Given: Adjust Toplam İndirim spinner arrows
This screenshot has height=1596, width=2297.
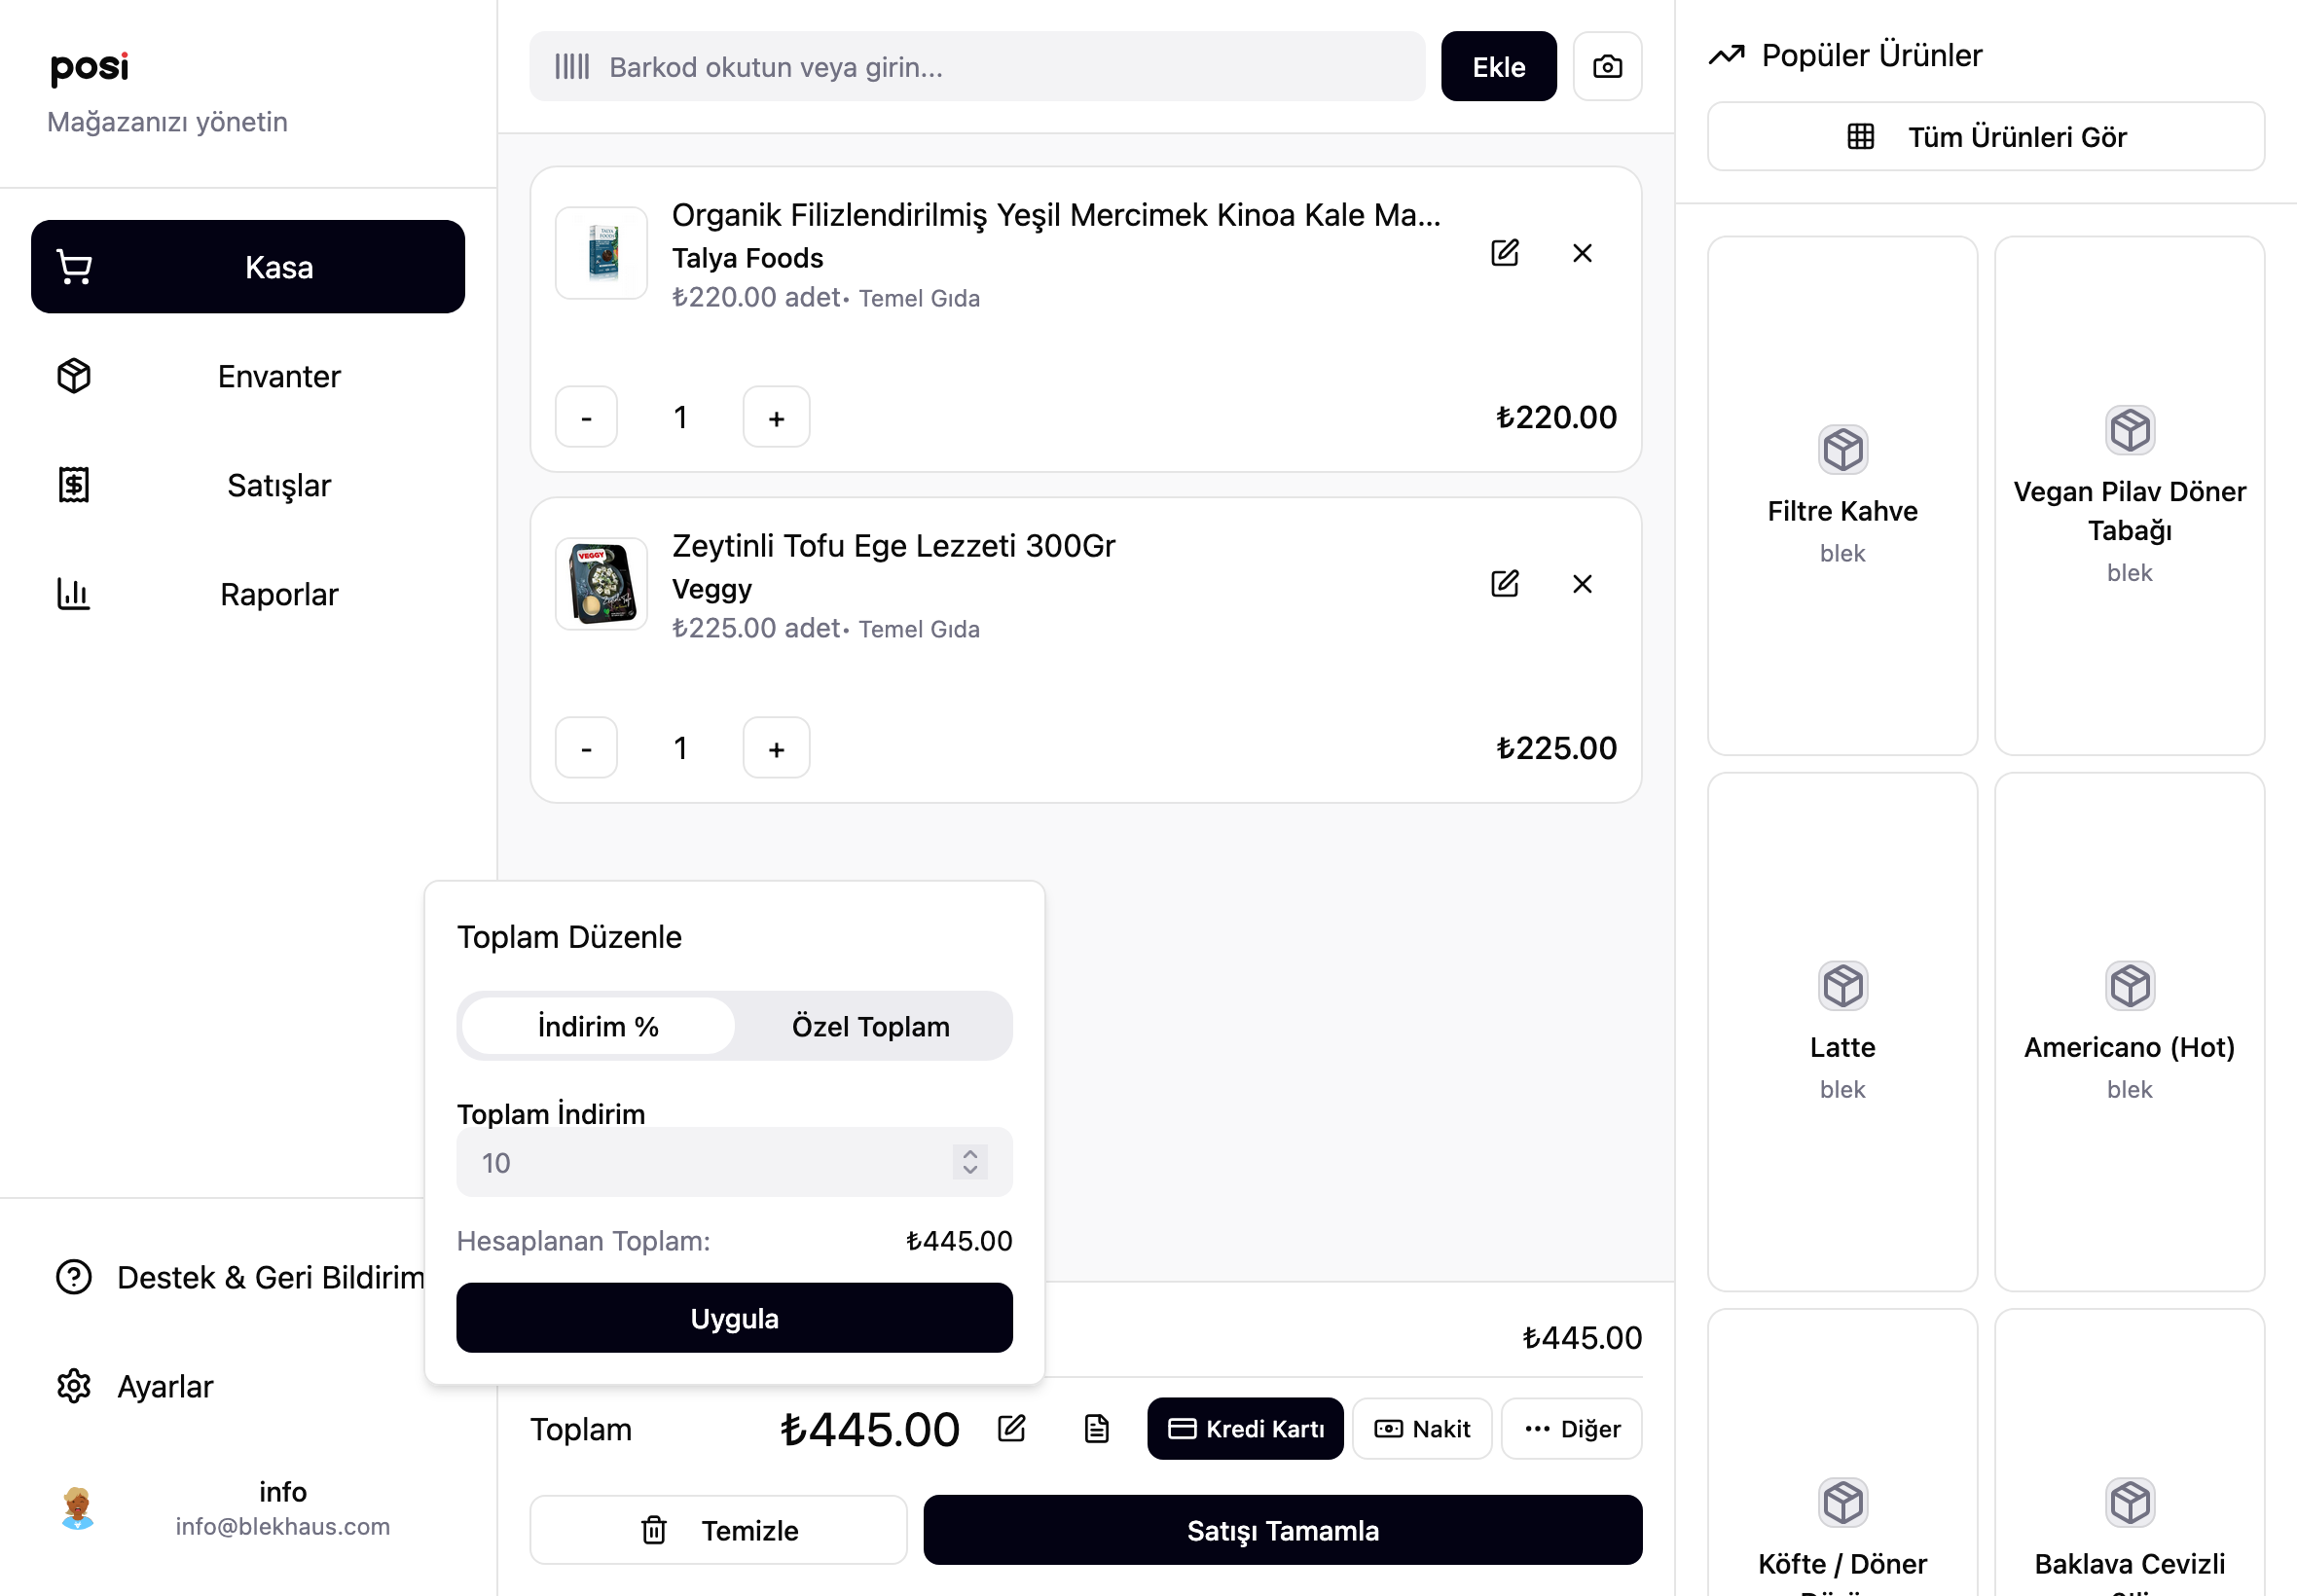Looking at the screenshot, I should coord(970,1162).
